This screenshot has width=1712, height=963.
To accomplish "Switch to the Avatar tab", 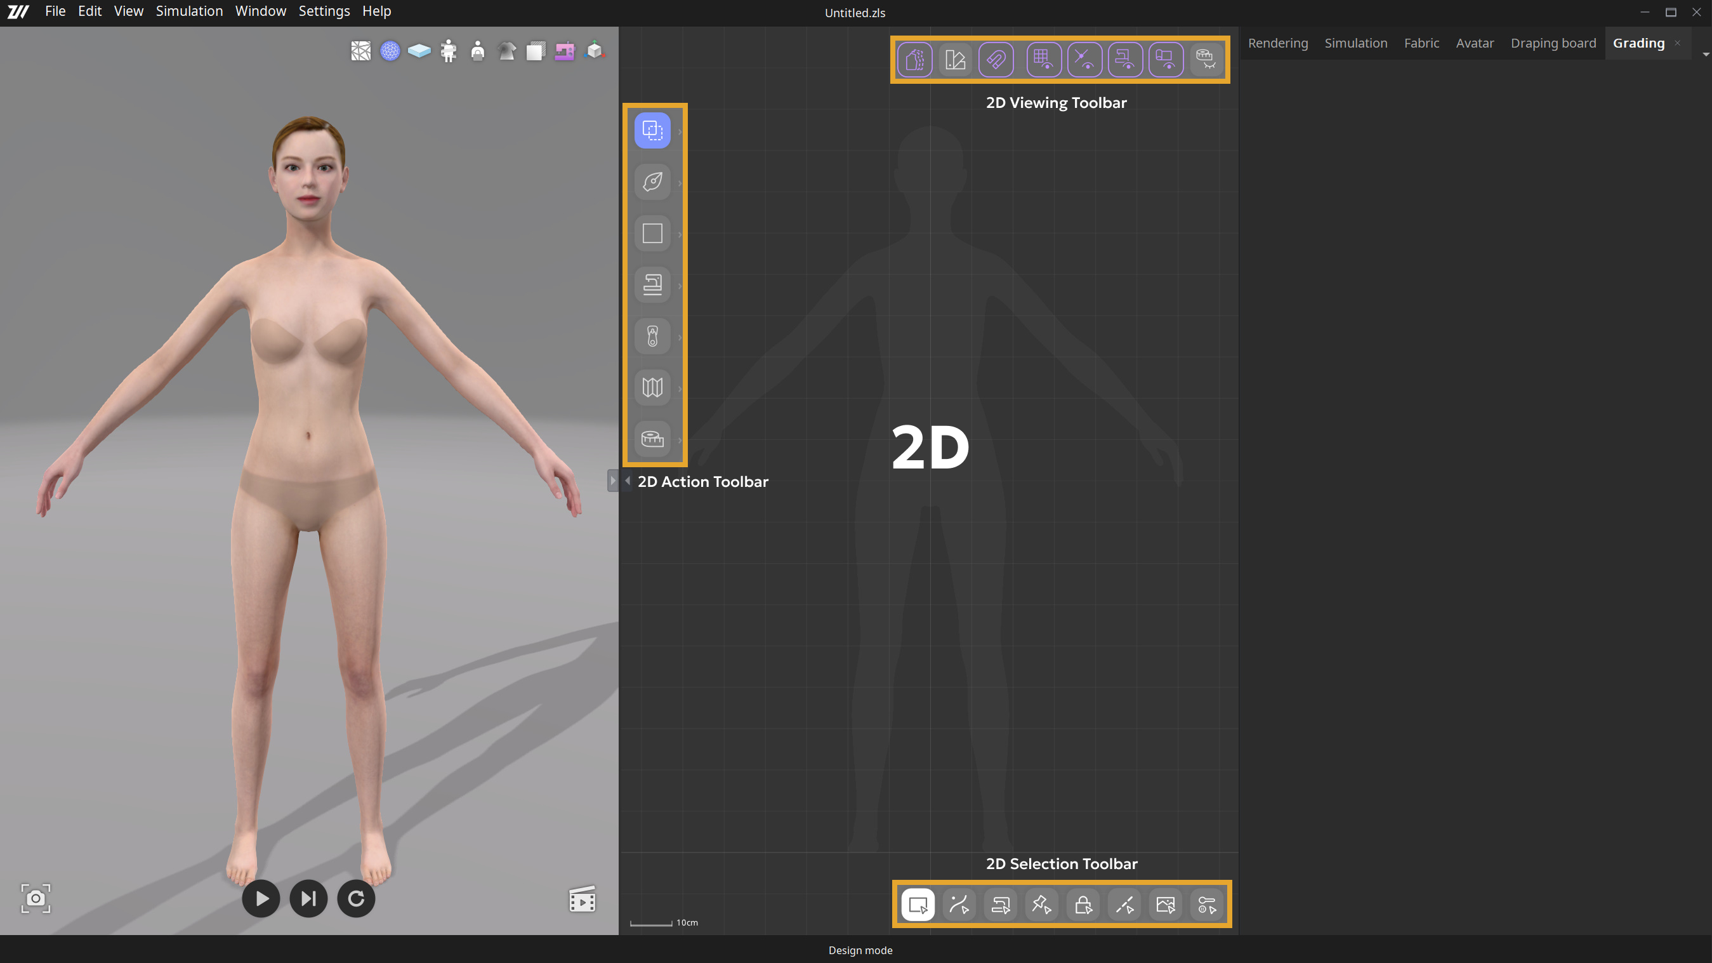I will point(1475,43).
